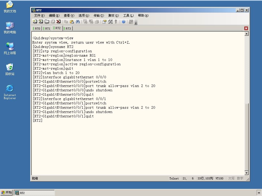Open Session Options icon
Viewport: 262px width, 196px height.
click(104, 22)
